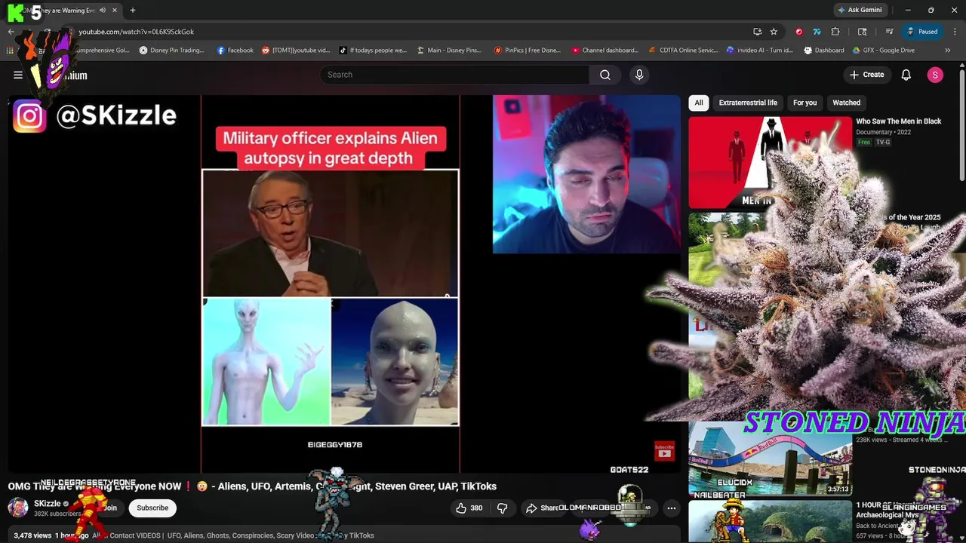Open the 3:57:13 Red Bull video thumbnail
This screenshot has height=543, width=966.
pos(770,458)
